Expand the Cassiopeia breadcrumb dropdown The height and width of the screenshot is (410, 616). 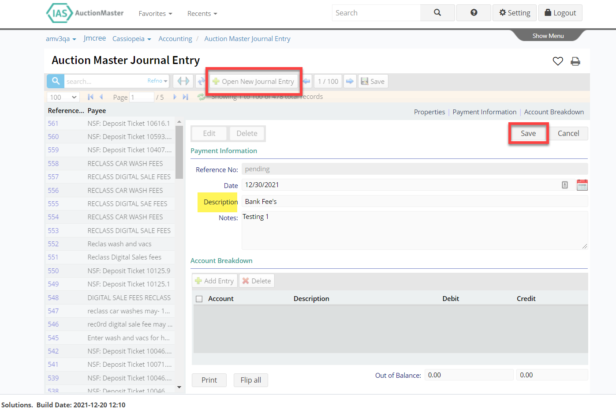pos(132,38)
